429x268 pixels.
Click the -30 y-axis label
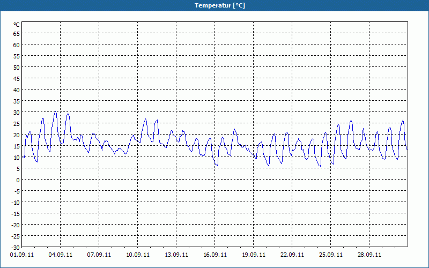(x=16, y=248)
